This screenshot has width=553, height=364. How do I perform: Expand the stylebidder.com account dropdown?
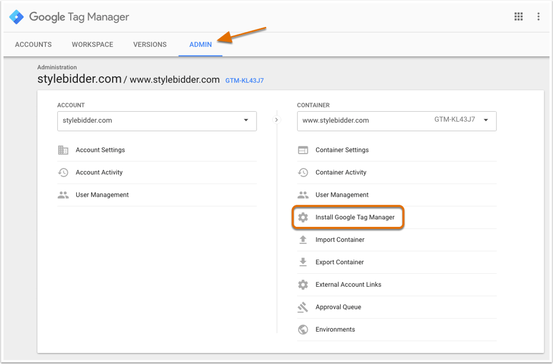pos(157,121)
